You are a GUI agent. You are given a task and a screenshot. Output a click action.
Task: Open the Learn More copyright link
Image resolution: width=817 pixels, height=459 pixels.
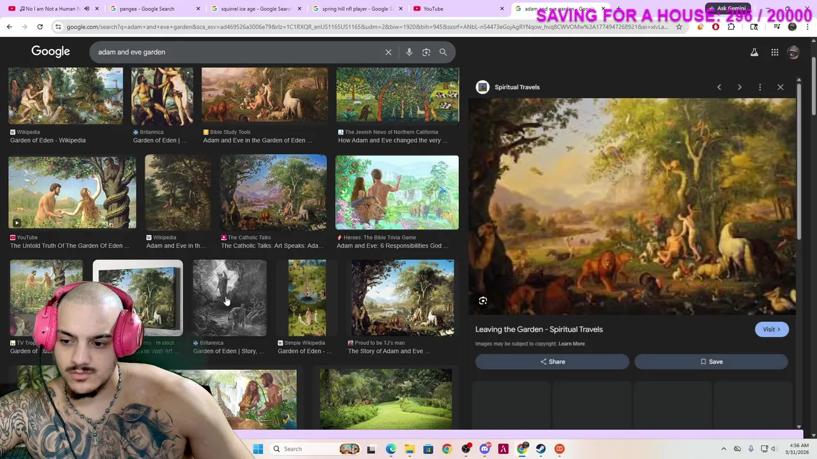[571, 344]
